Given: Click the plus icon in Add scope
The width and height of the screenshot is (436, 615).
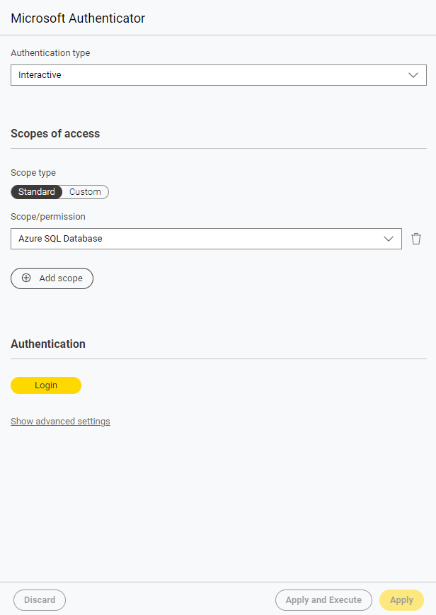Looking at the screenshot, I should 26,278.
